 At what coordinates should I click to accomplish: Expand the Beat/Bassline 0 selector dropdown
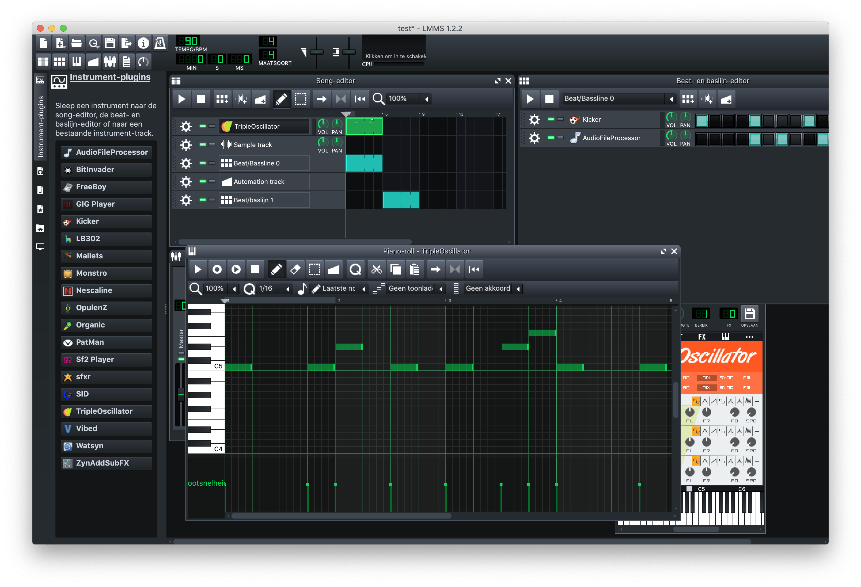[671, 99]
